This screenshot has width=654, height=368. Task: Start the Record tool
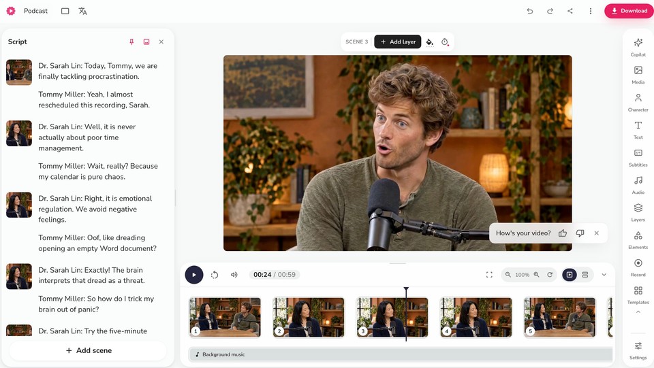point(638,267)
